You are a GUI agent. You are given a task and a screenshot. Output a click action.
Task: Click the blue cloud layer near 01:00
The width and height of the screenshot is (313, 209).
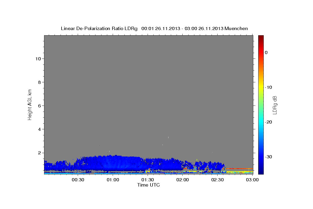click(x=113, y=163)
